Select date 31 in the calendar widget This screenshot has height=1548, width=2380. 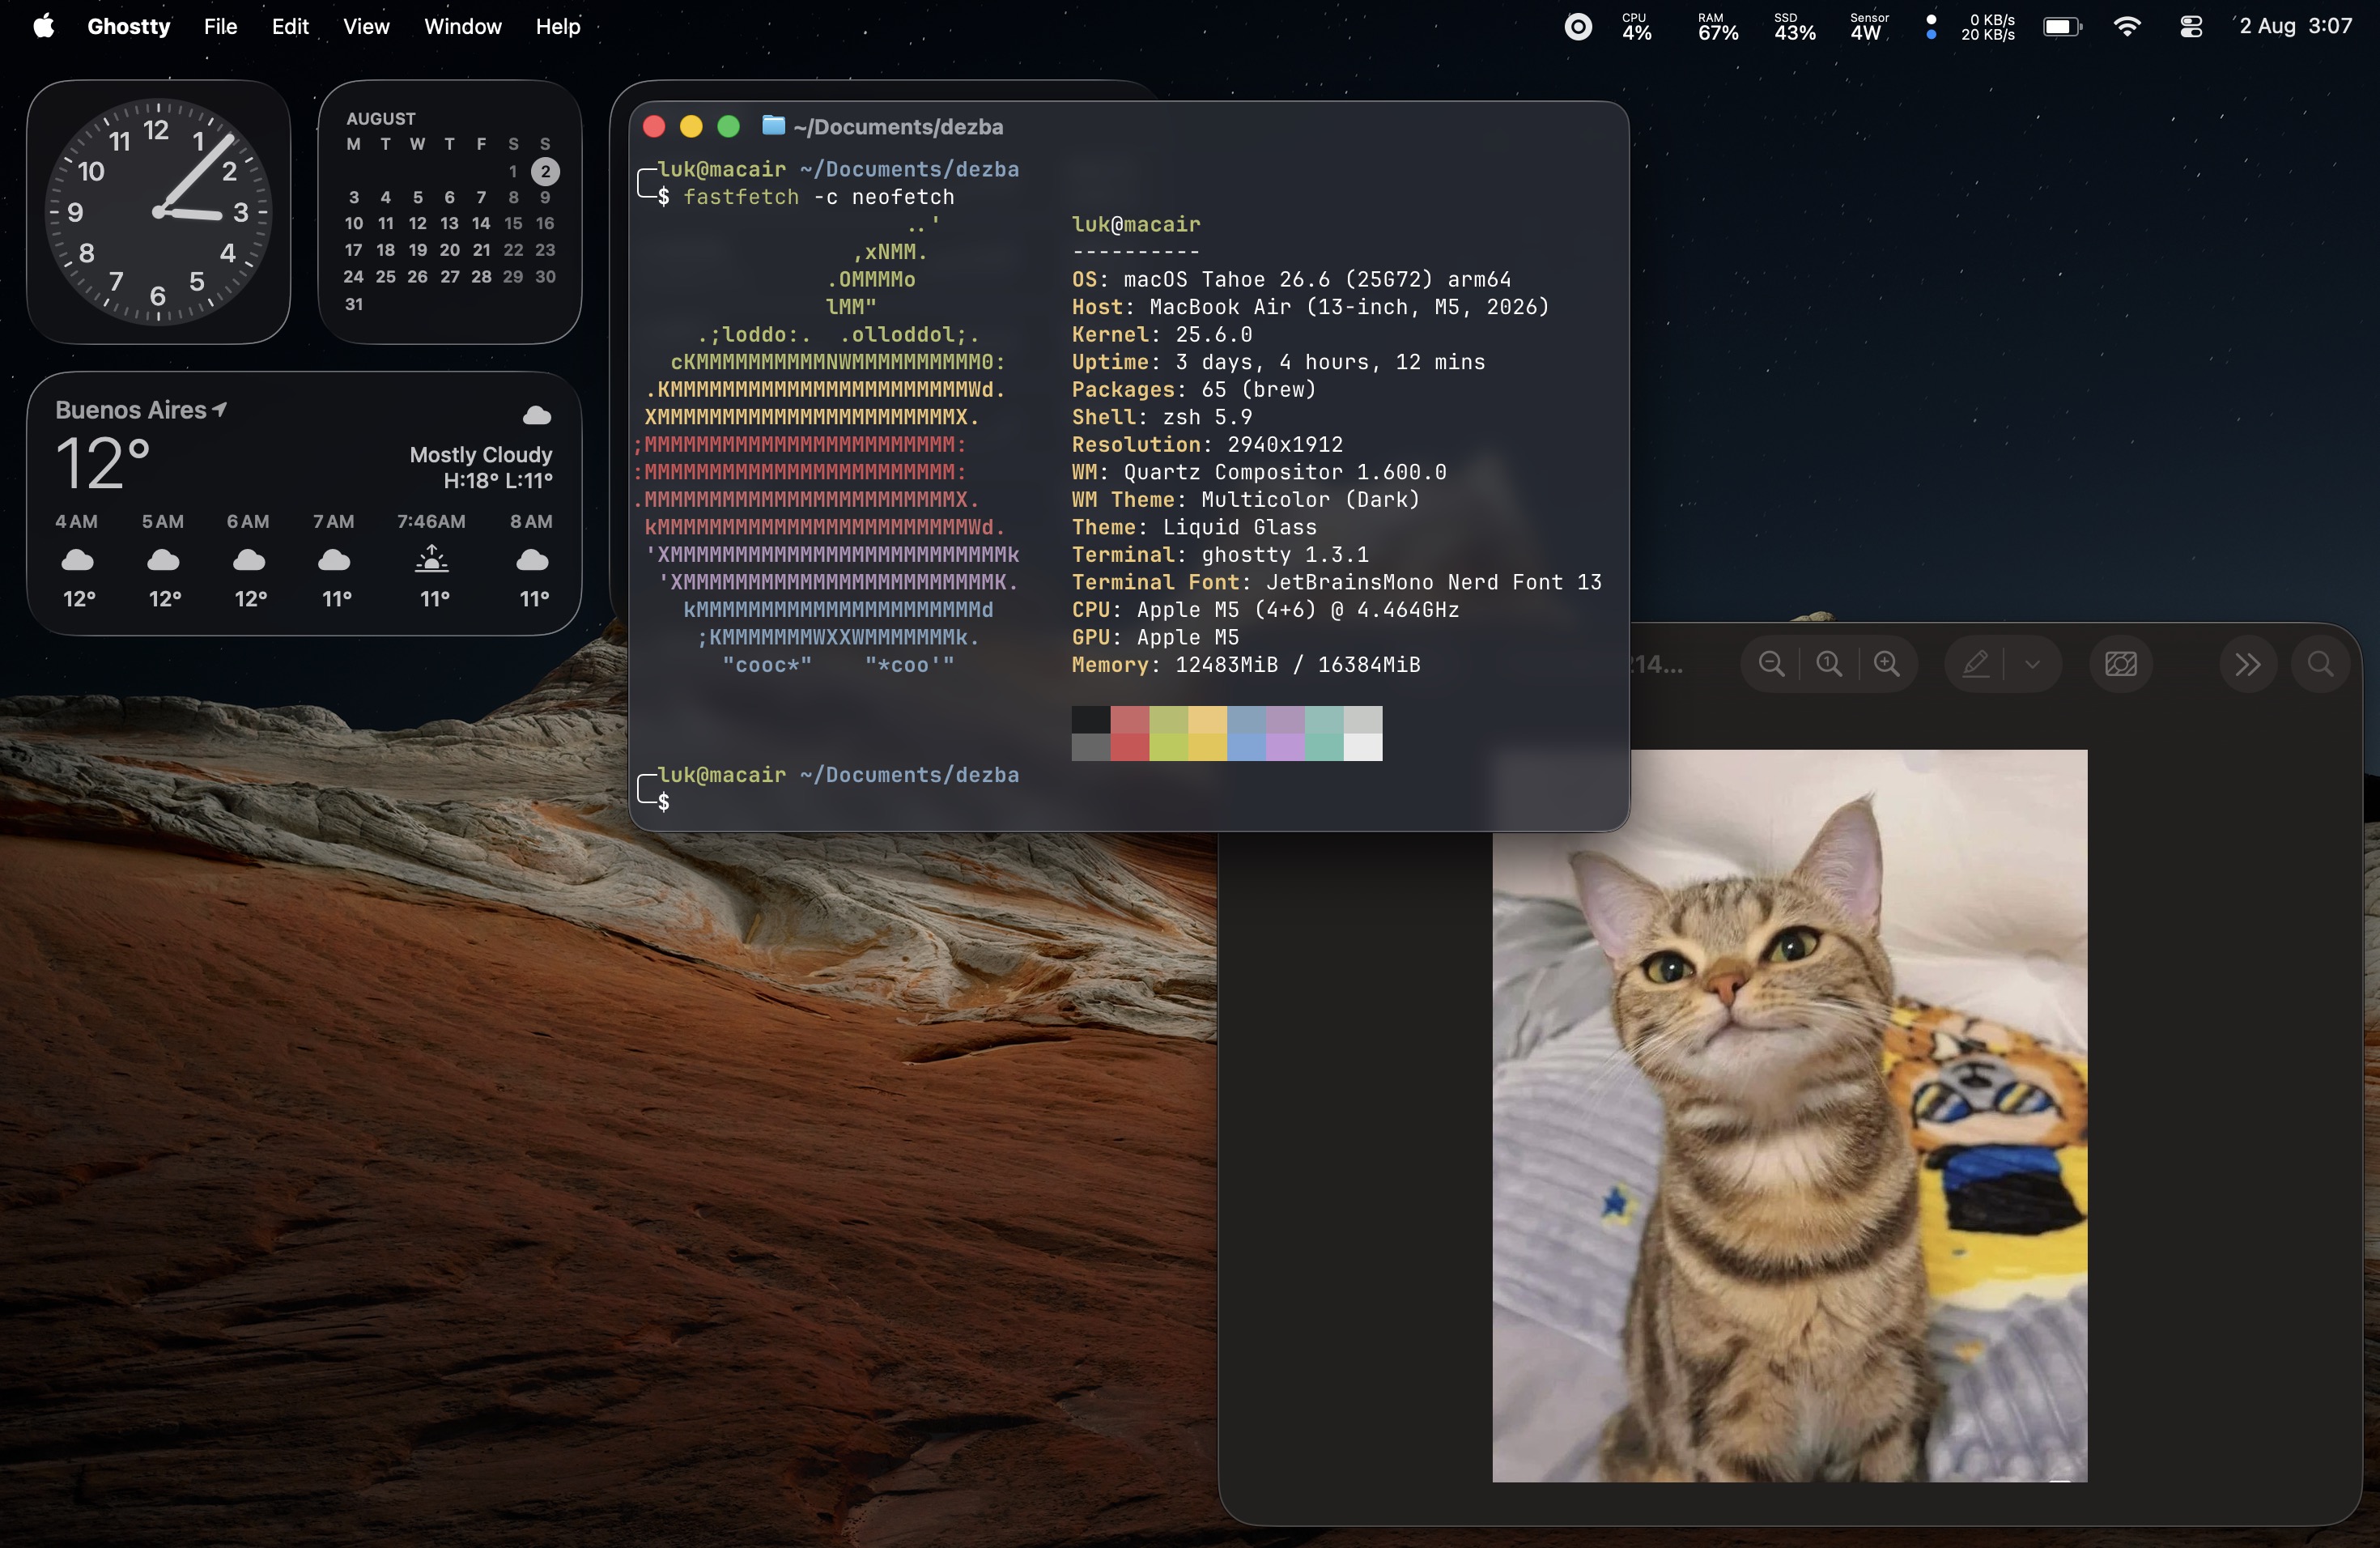click(x=354, y=303)
